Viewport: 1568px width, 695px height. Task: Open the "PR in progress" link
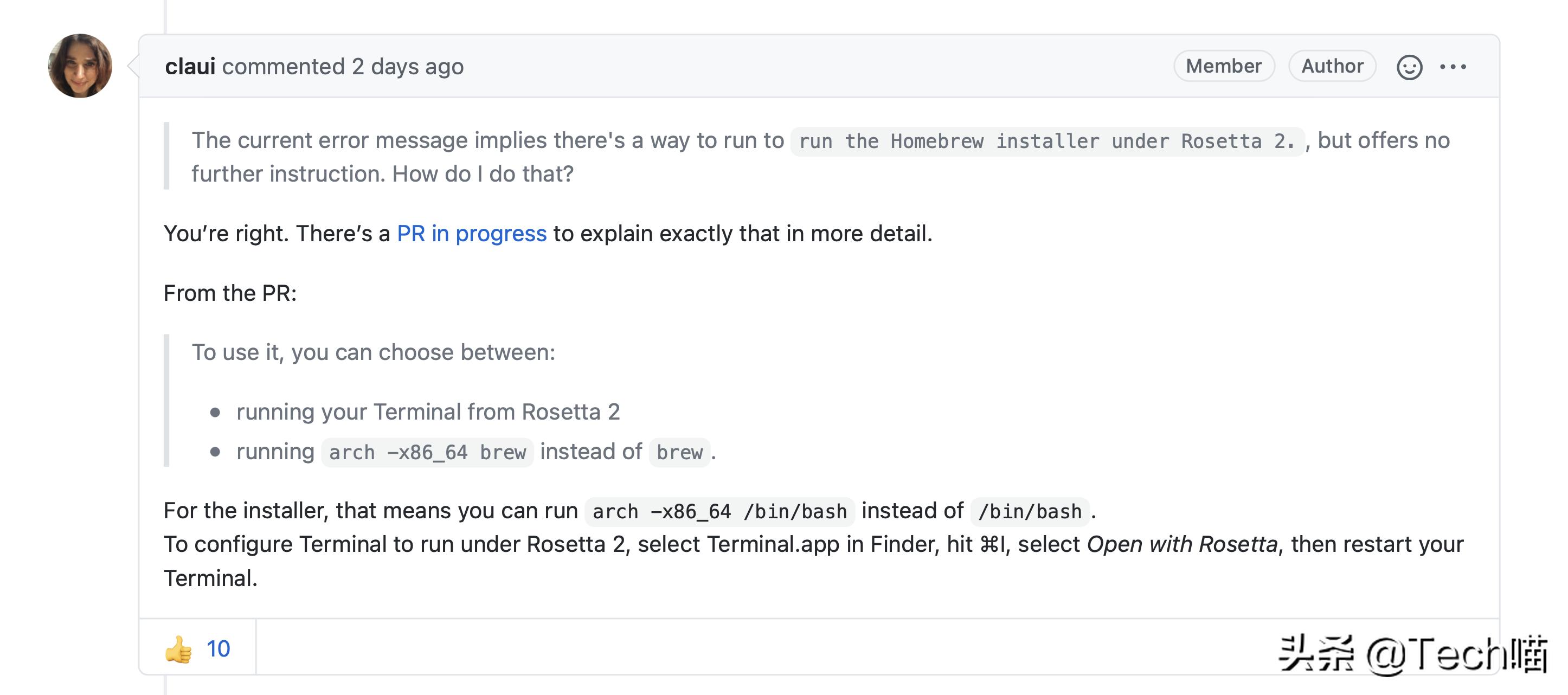coord(472,234)
